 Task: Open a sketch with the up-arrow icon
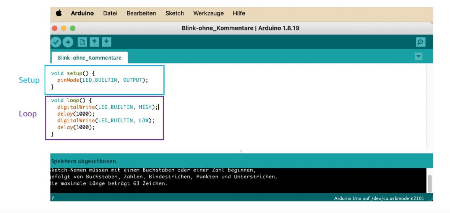(x=94, y=42)
